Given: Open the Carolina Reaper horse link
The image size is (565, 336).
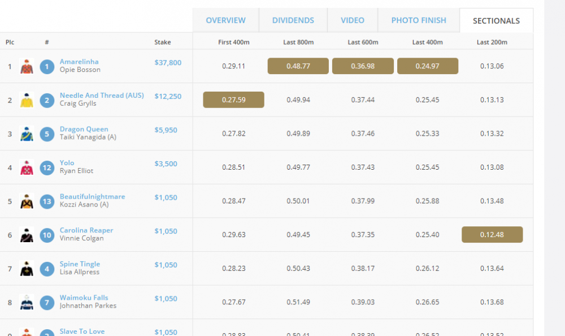Looking at the screenshot, I should pos(86,230).
